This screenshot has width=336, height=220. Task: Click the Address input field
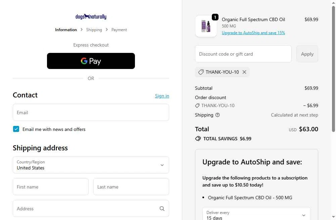[91, 209]
